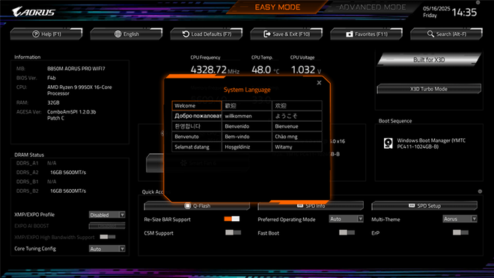Click the Search magnifier icon
Screen dimensions: 494x278
(430, 34)
